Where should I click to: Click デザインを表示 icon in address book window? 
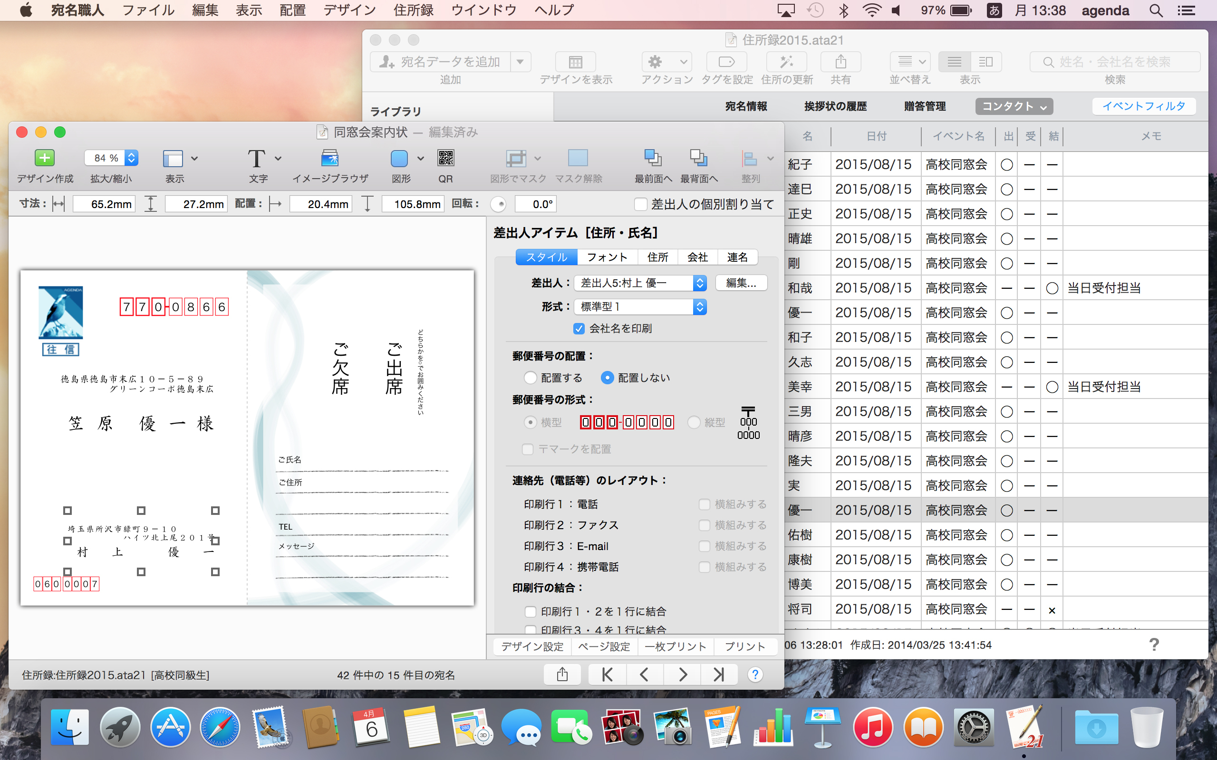pos(575,62)
